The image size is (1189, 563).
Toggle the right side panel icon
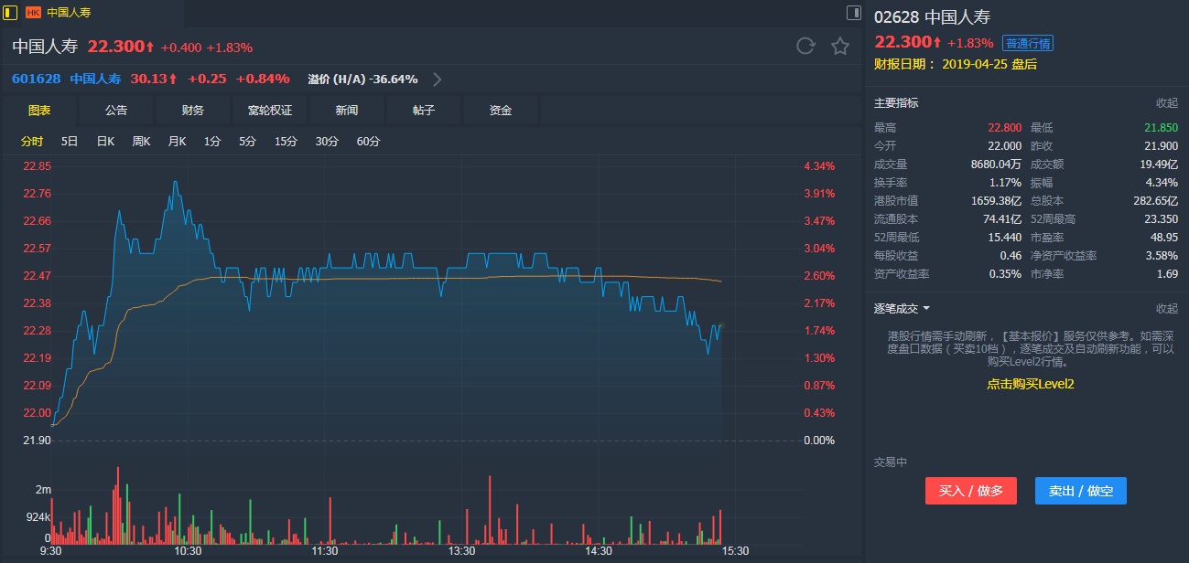point(853,13)
